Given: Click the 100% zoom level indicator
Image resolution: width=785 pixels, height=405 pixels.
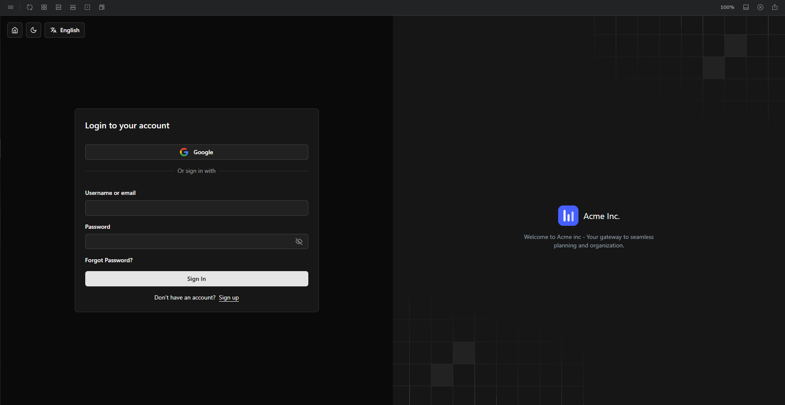Looking at the screenshot, I should coord(727,7).
